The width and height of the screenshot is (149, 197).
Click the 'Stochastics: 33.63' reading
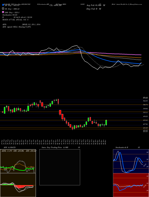[10, 15]
